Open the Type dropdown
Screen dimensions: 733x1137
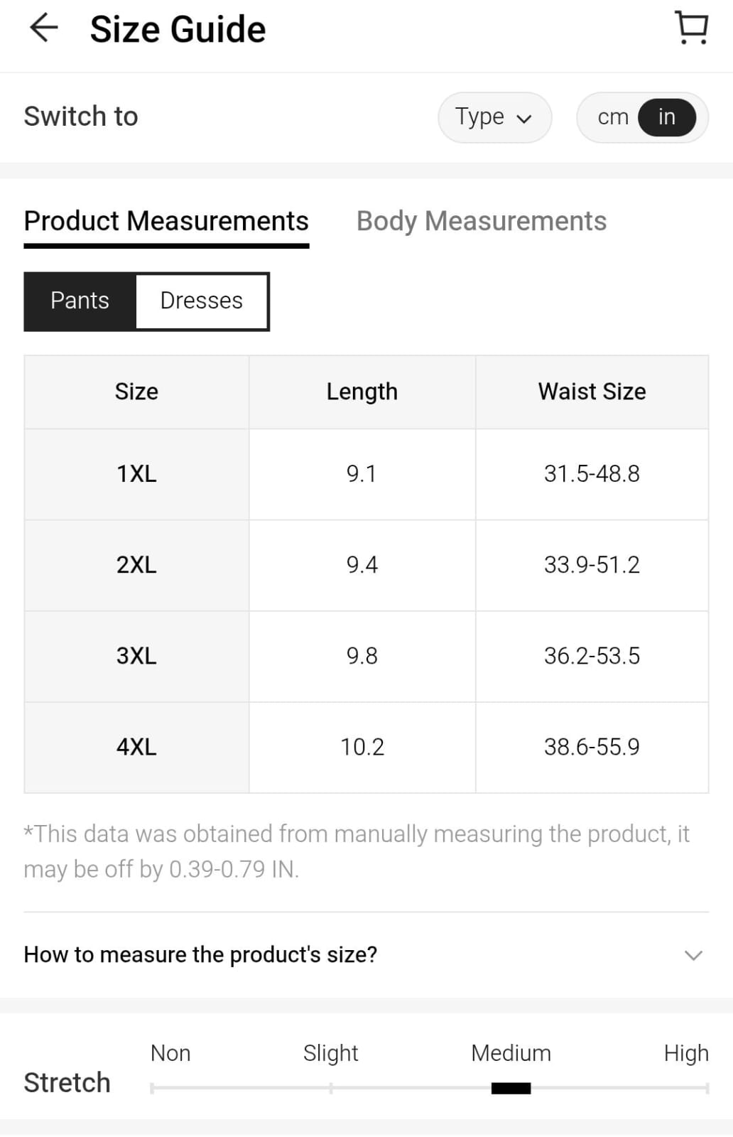494,117
